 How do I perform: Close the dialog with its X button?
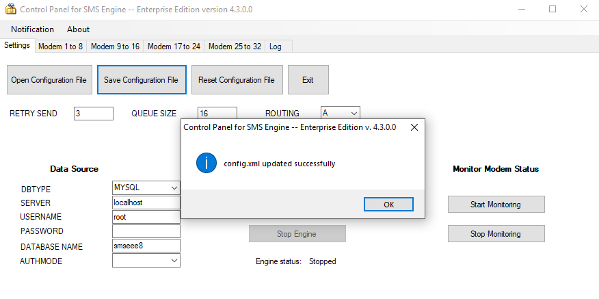tap(414, 128)
